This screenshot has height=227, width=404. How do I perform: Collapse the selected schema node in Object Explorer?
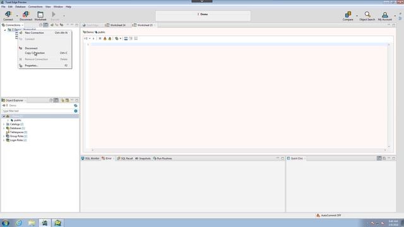4,116
